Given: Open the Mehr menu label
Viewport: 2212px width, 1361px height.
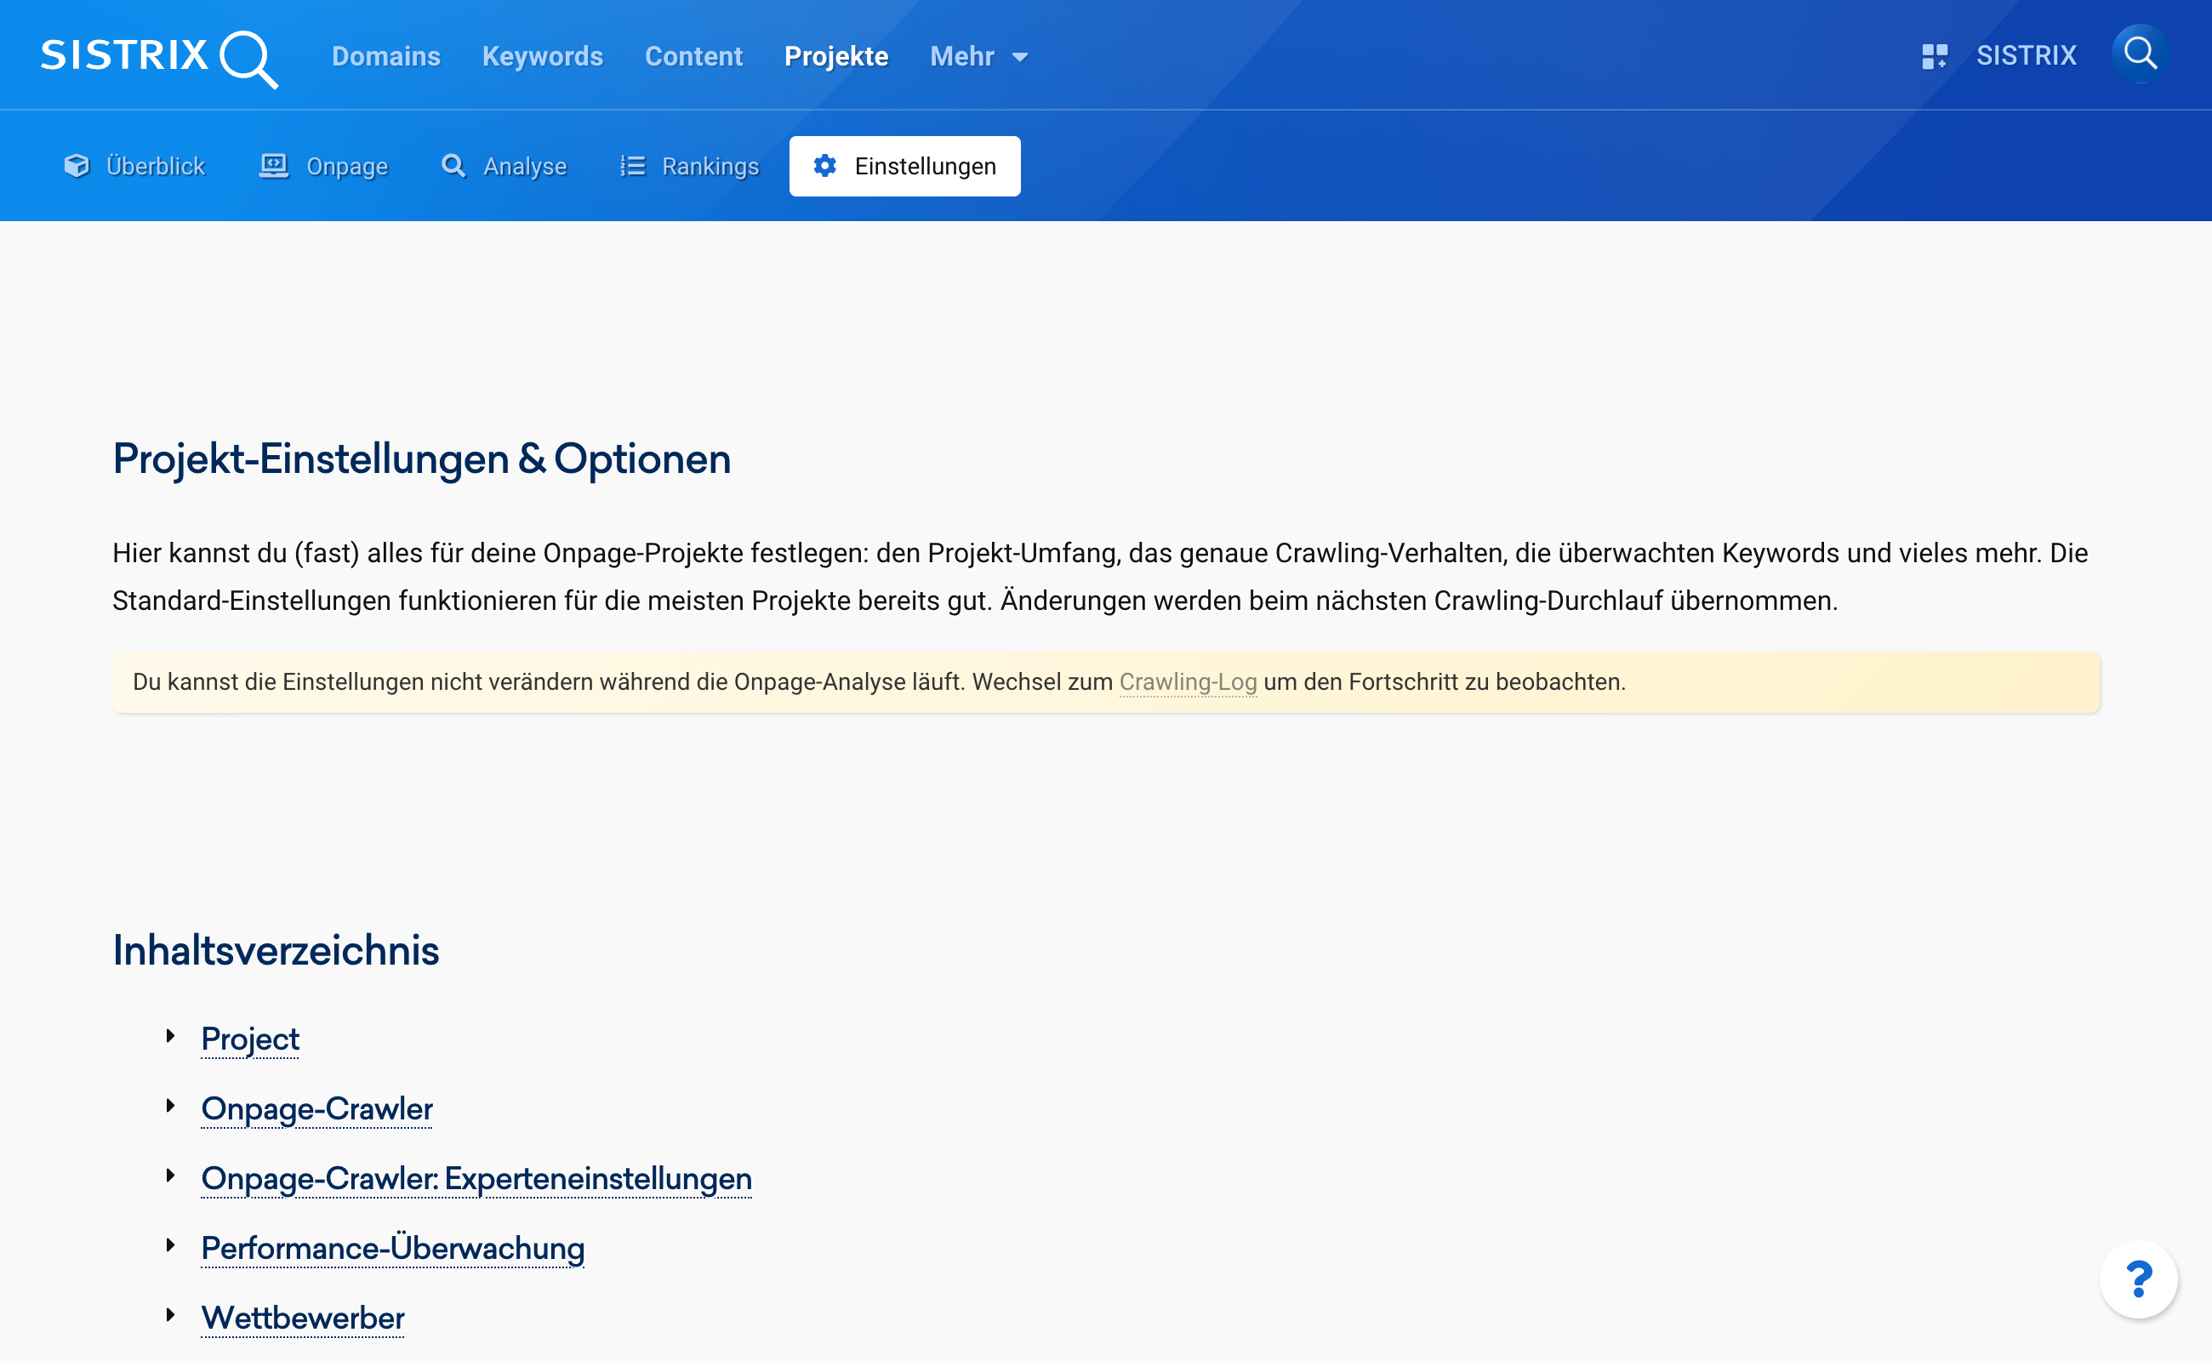Looking at the screenshot, I should pos(961,56).
